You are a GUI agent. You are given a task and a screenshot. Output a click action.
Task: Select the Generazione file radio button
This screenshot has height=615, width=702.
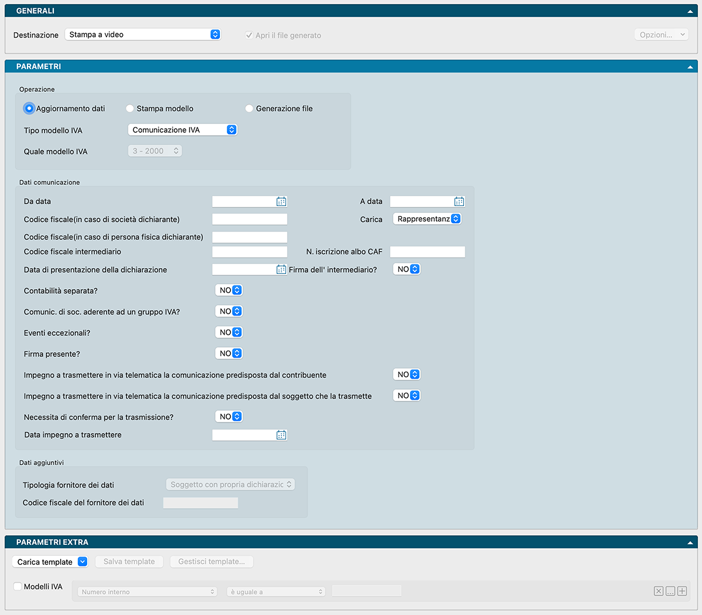pos(249,108)
